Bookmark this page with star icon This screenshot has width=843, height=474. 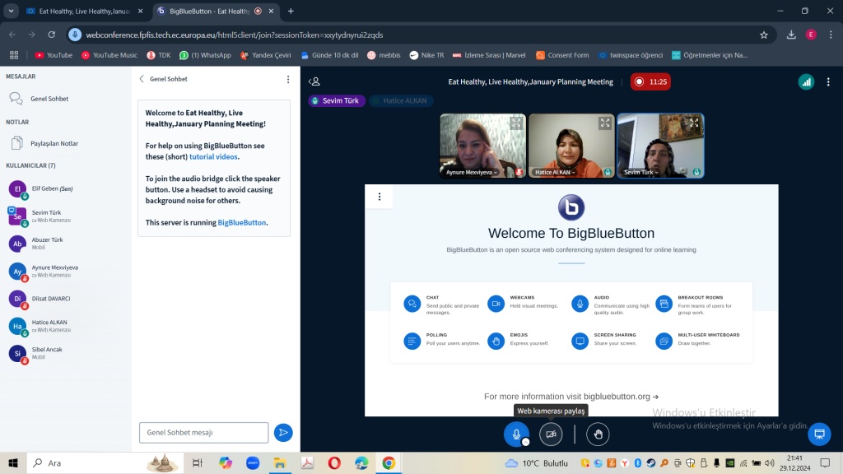pos(764,35)
